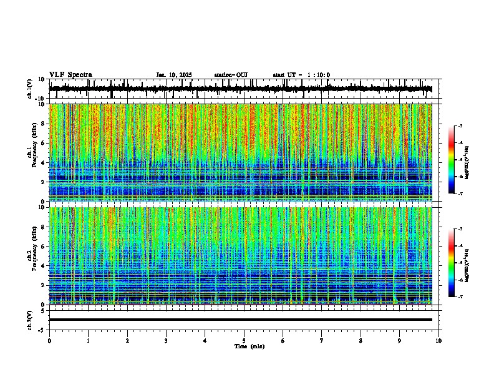
Task: Click the '9' tick on the time axis
Action: 399,341
